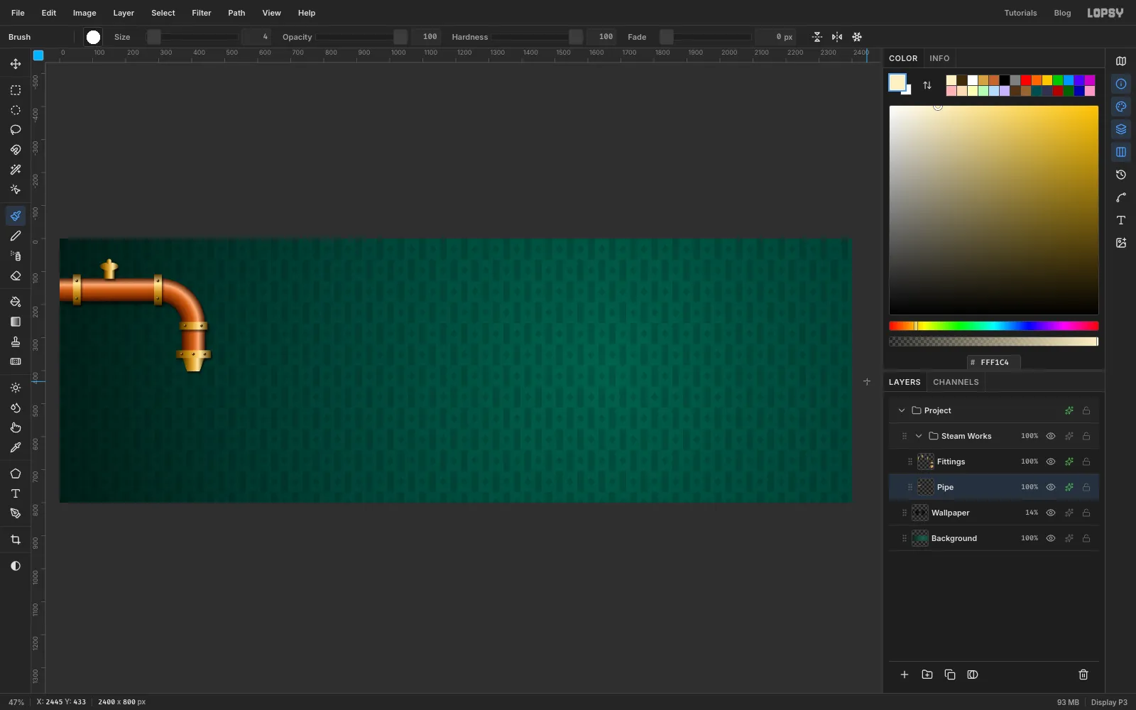This screenshot has width=1136, height=710.
Task: Open the Tutorials link
Action: [x=1020, y=13]
